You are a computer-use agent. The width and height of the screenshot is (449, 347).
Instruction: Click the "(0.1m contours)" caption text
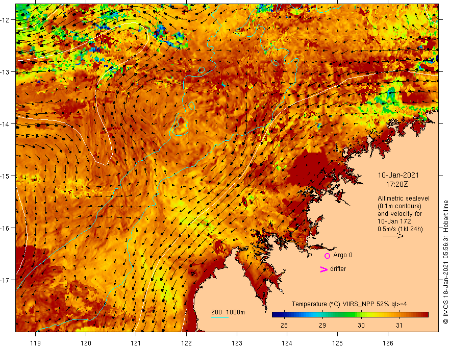point(400,206)
